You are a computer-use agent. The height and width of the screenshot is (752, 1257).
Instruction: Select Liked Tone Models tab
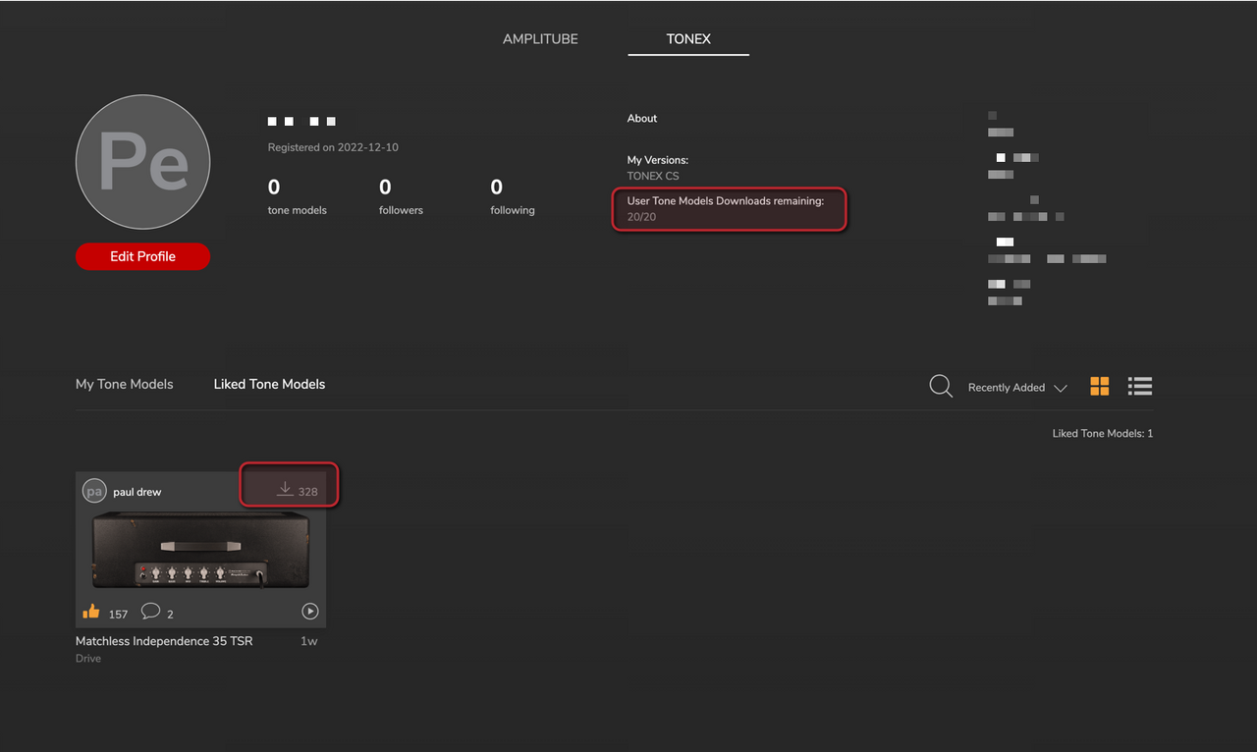click(x=269, y=384)
